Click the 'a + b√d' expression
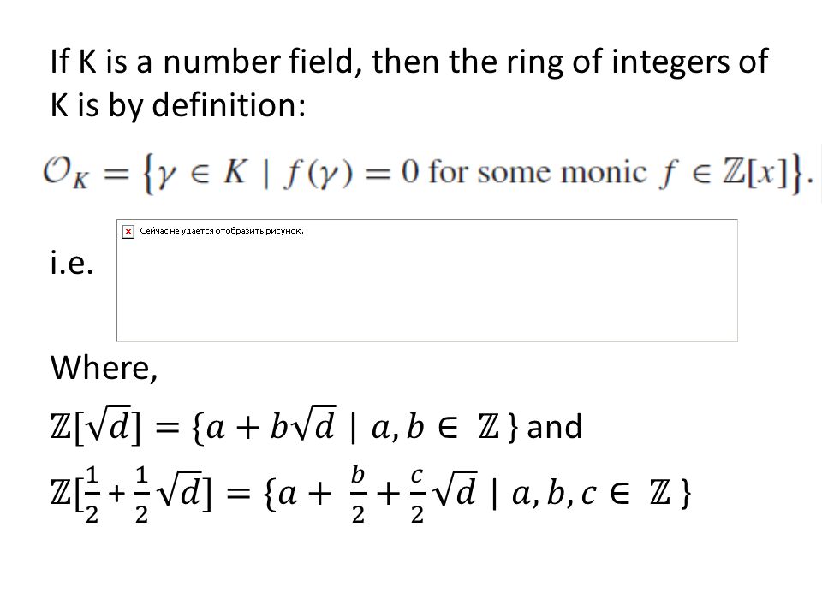 click(x=271, y=425)
